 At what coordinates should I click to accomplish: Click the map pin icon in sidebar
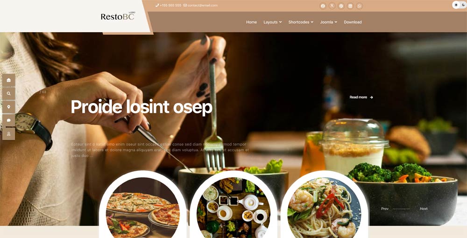(8, 107)
